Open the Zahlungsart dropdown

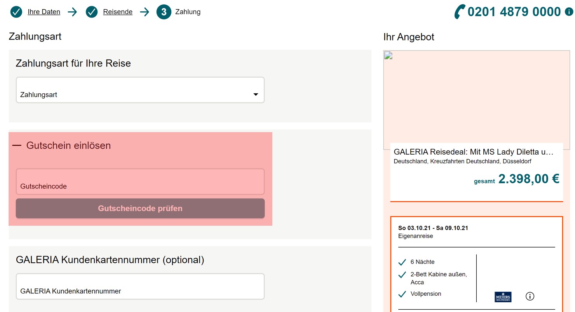pos(140,90)
